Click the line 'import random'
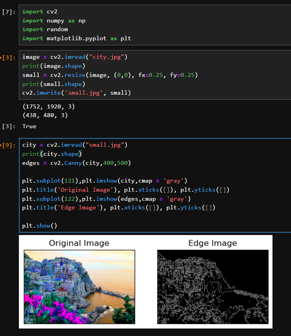Image resolution: width=291 pixels, height=336 pixels. pos(45,29)
